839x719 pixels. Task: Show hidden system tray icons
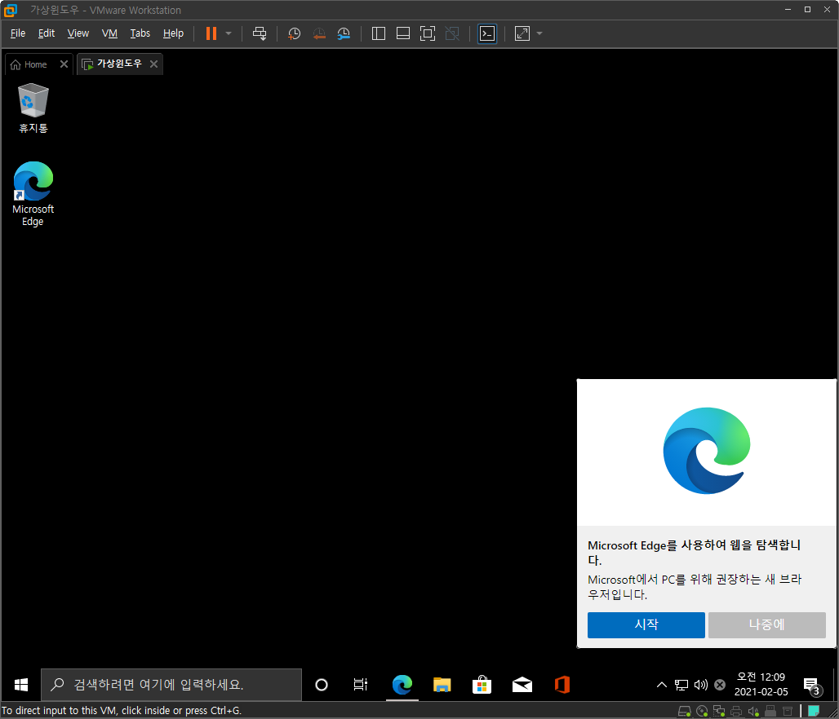(662, 685)
